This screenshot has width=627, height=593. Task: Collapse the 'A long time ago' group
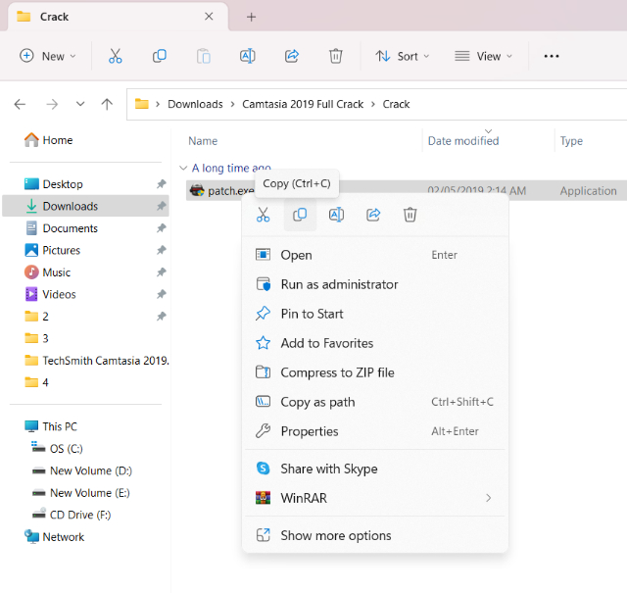183,168
